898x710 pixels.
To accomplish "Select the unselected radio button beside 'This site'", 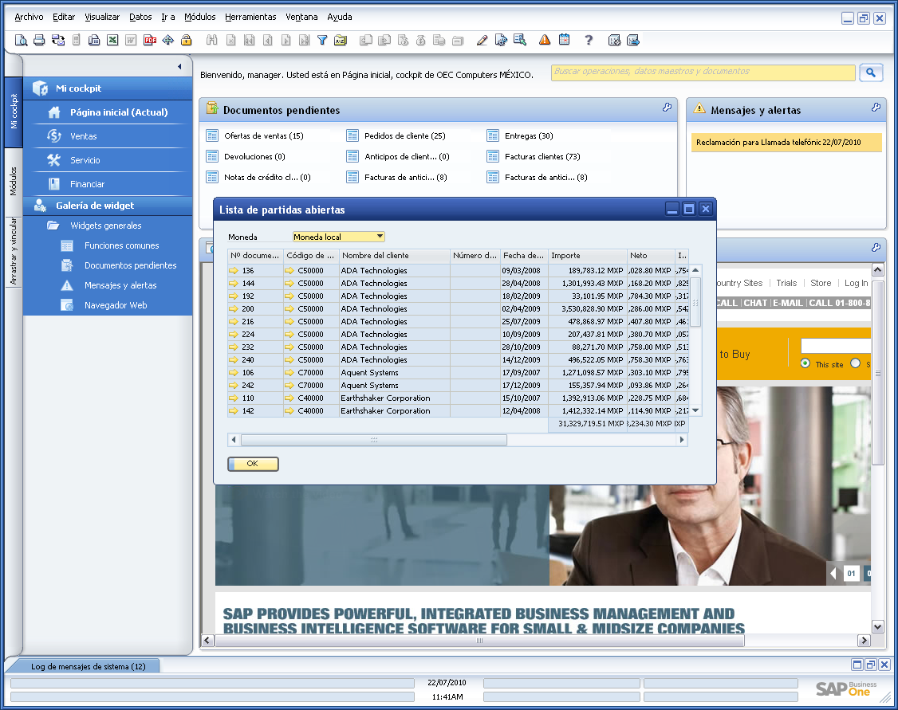I will coord(856,363).
